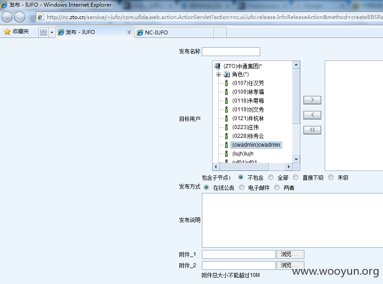Click the 附件_1 file path field
The image size is (383, 284).
click(239, 254)
